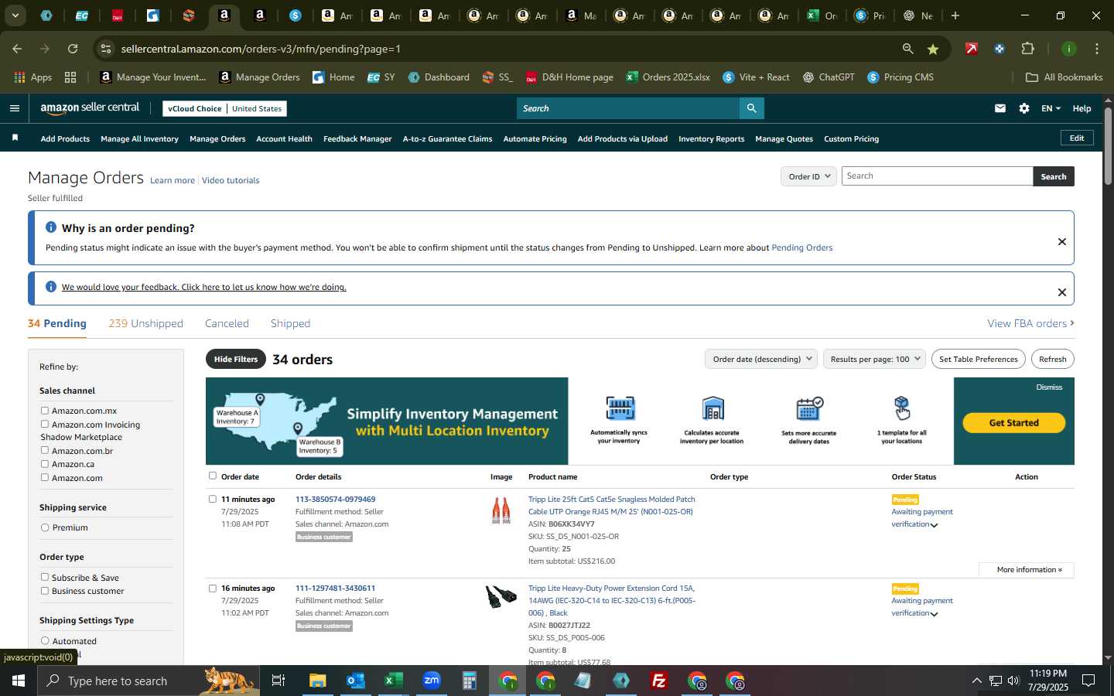Open Zoom from the taskbar
This screenshot has width=1114, height=696.
coord(432,681)
